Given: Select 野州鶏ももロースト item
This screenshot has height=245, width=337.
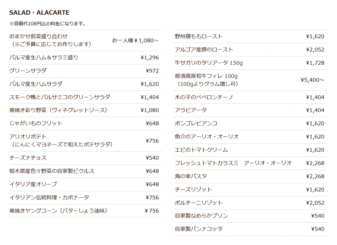Looking at the screenshot, I should click(198, 36).
